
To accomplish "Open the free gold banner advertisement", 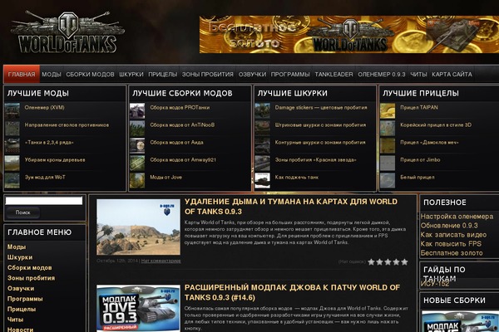I will click(349, 34).
